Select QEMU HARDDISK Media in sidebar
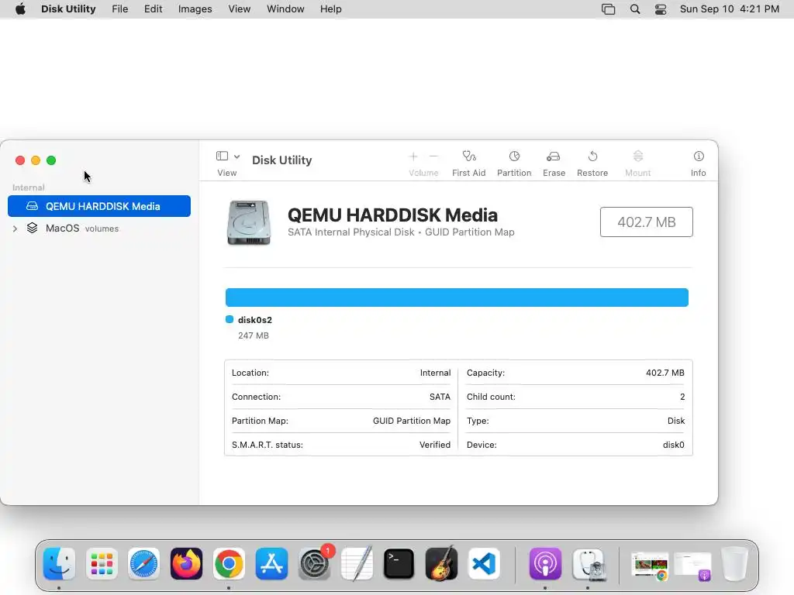This screenshot has height=595, width=794. pyautogui.click(x=99, y=206)
